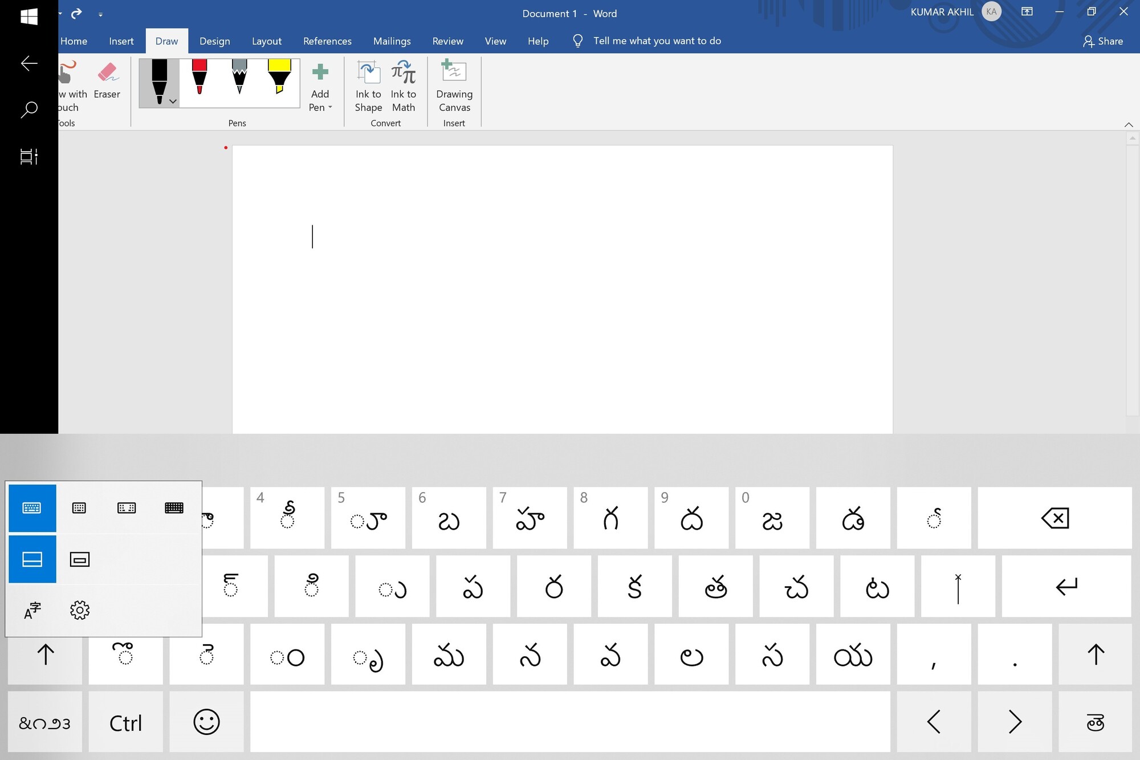
Task: Open the Home tab
Action: (x=74, y=41)
